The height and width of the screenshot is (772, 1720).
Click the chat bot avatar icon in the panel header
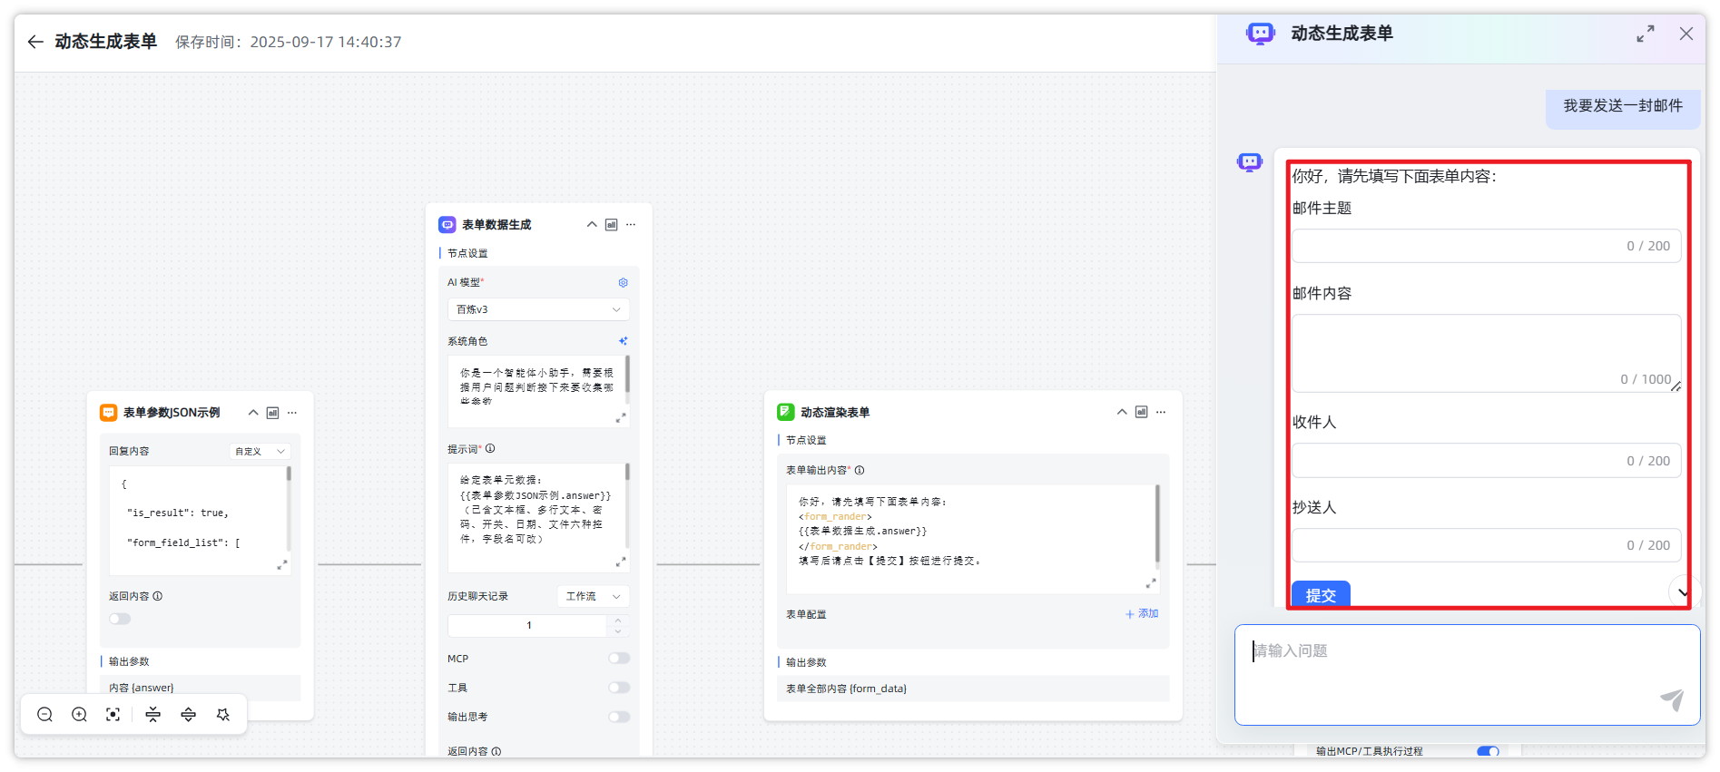point(1260,34)
